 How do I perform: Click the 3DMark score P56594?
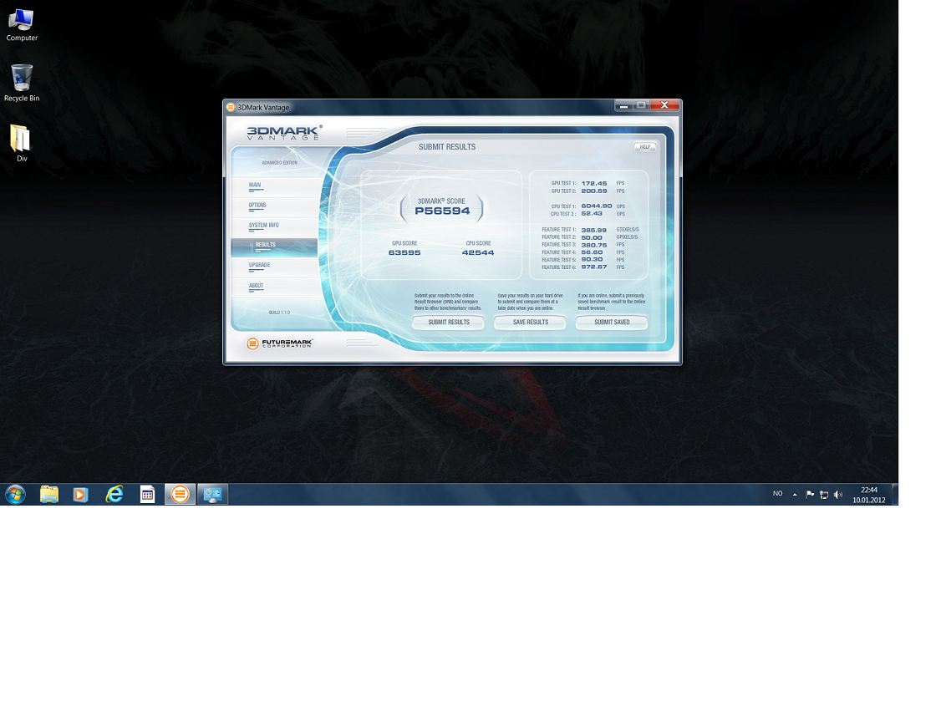442,211
